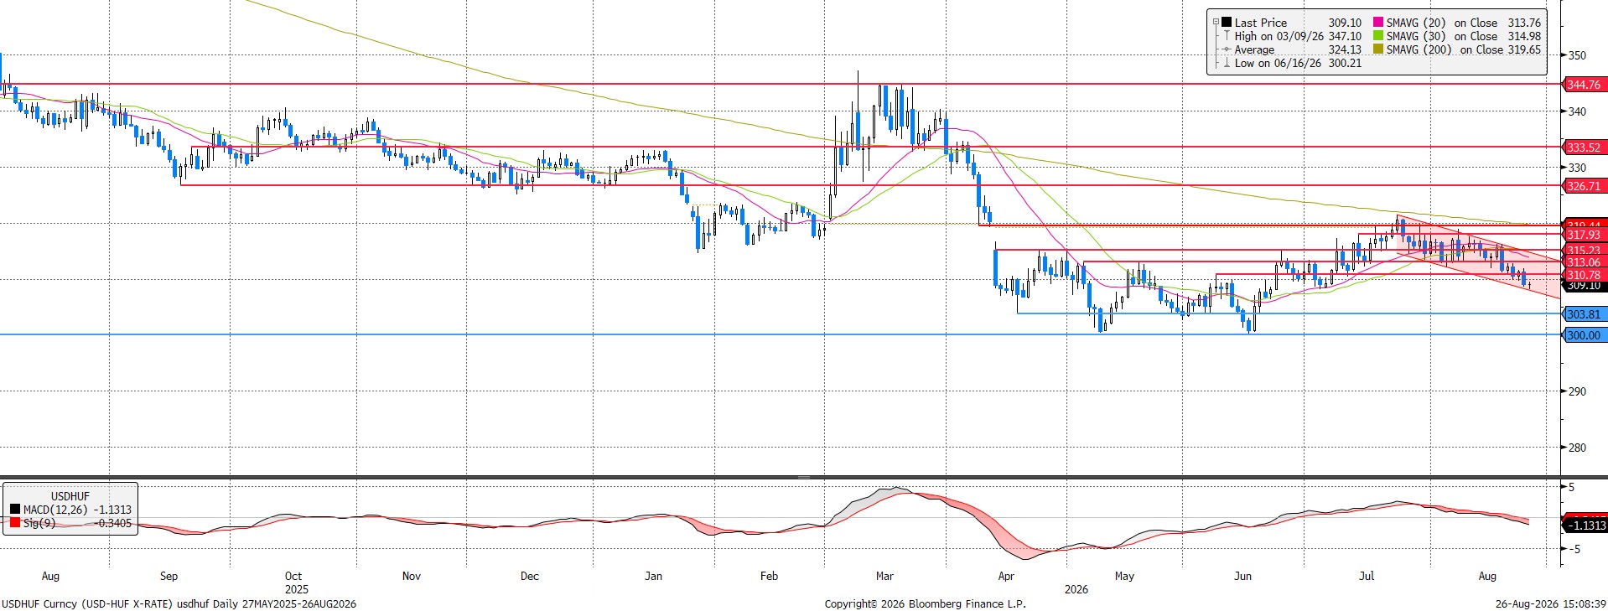The image size is (1608, 611).
Task: Click the green SMAVG (30) swatch
Action: (1378, 36)
